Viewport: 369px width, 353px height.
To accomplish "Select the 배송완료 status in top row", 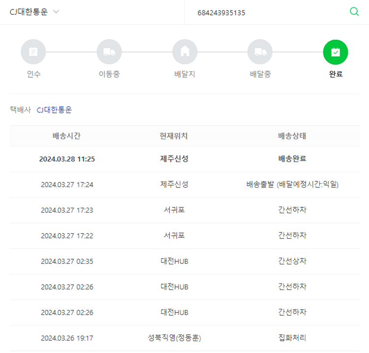I will [292, 159].
